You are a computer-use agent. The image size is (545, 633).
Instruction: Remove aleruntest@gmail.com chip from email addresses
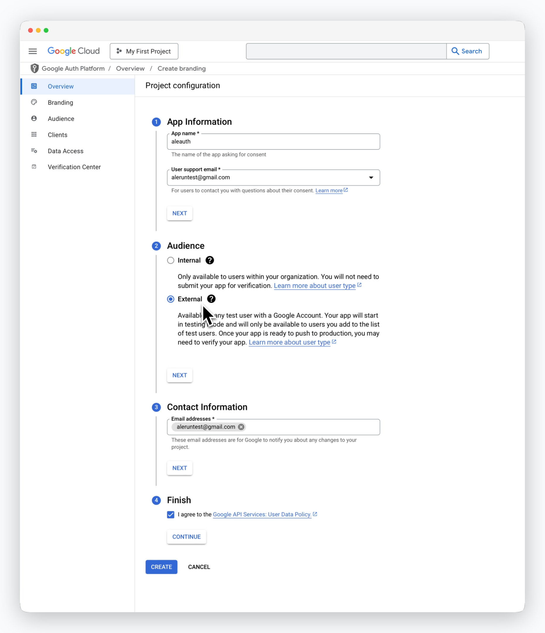coord(241,427)
